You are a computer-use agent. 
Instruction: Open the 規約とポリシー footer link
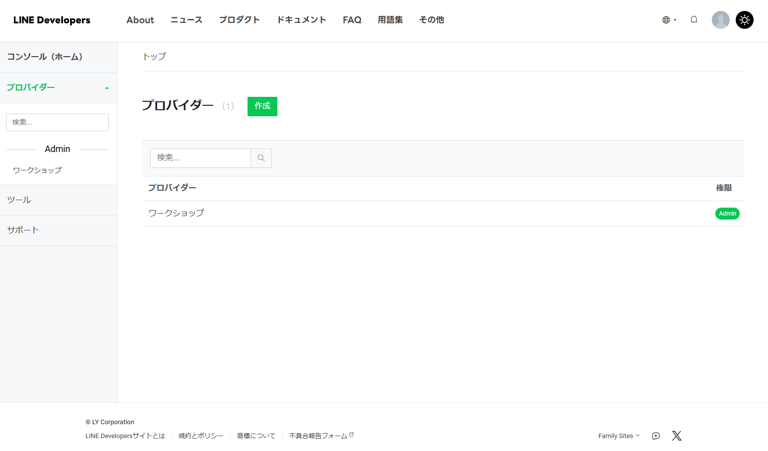pyautogui.click(x=201, y=436)
